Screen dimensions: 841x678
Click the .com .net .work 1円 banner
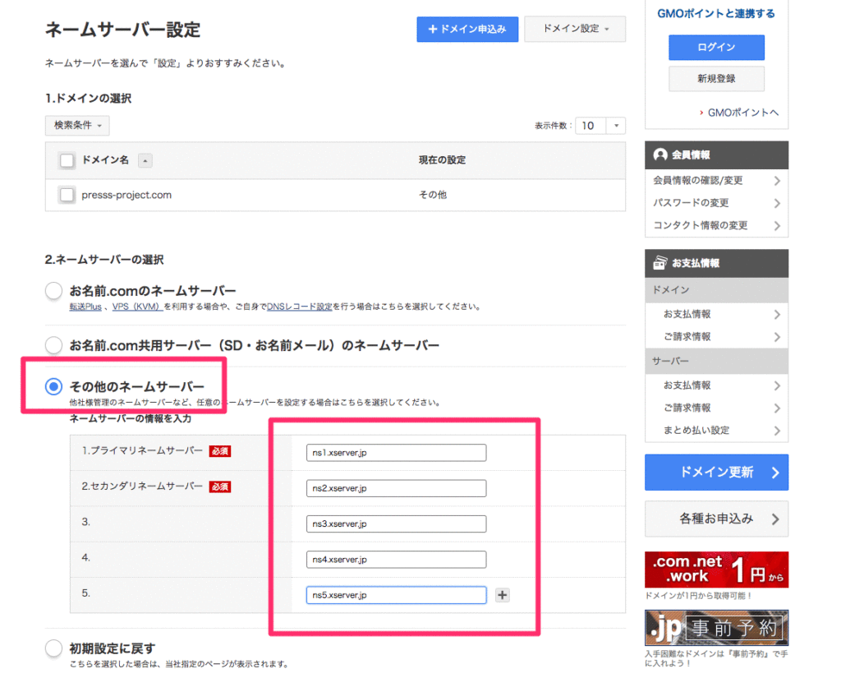coord(716,570)
